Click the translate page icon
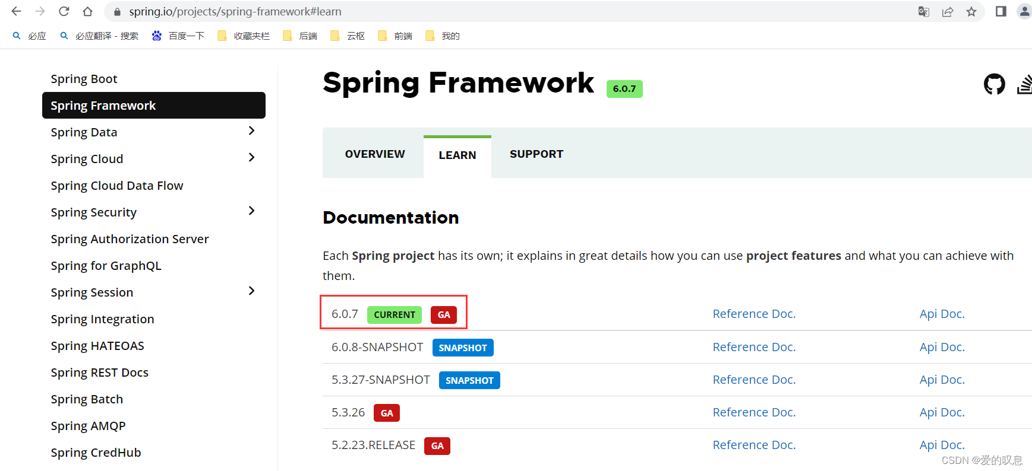The image size is (1032, 471). pyautogui.click(x=924, y=11)
